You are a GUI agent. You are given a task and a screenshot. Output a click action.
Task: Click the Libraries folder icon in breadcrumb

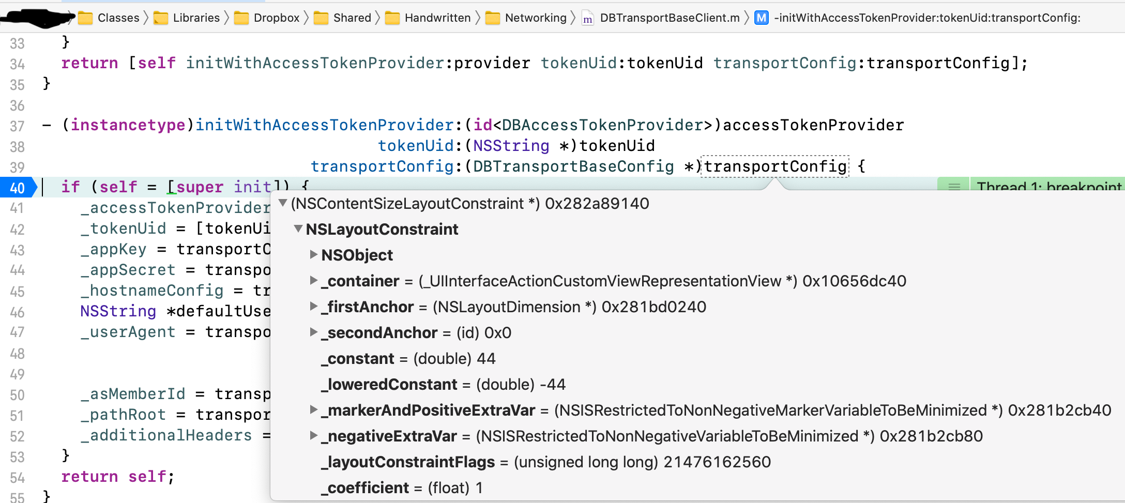[x=161, y=18]
